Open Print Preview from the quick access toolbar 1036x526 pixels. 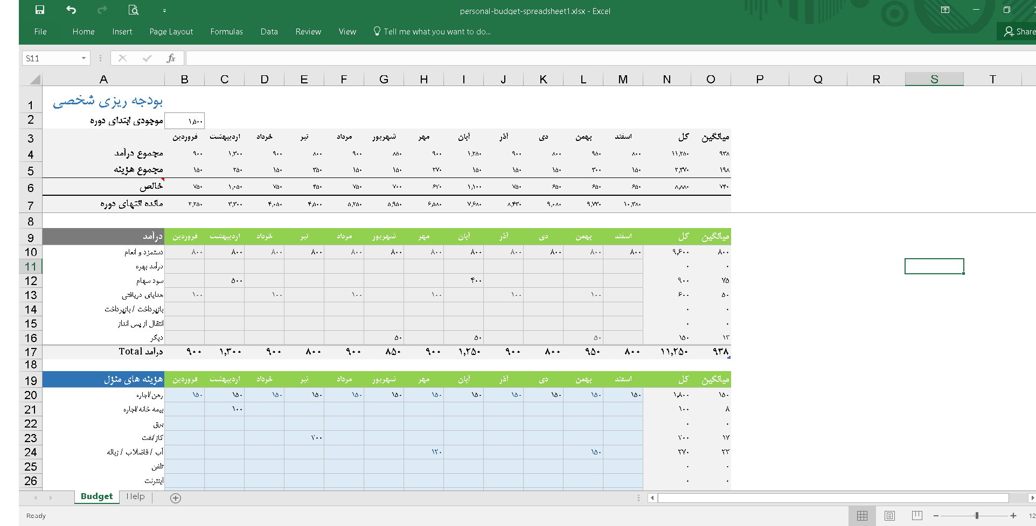[x=133, y=10]
